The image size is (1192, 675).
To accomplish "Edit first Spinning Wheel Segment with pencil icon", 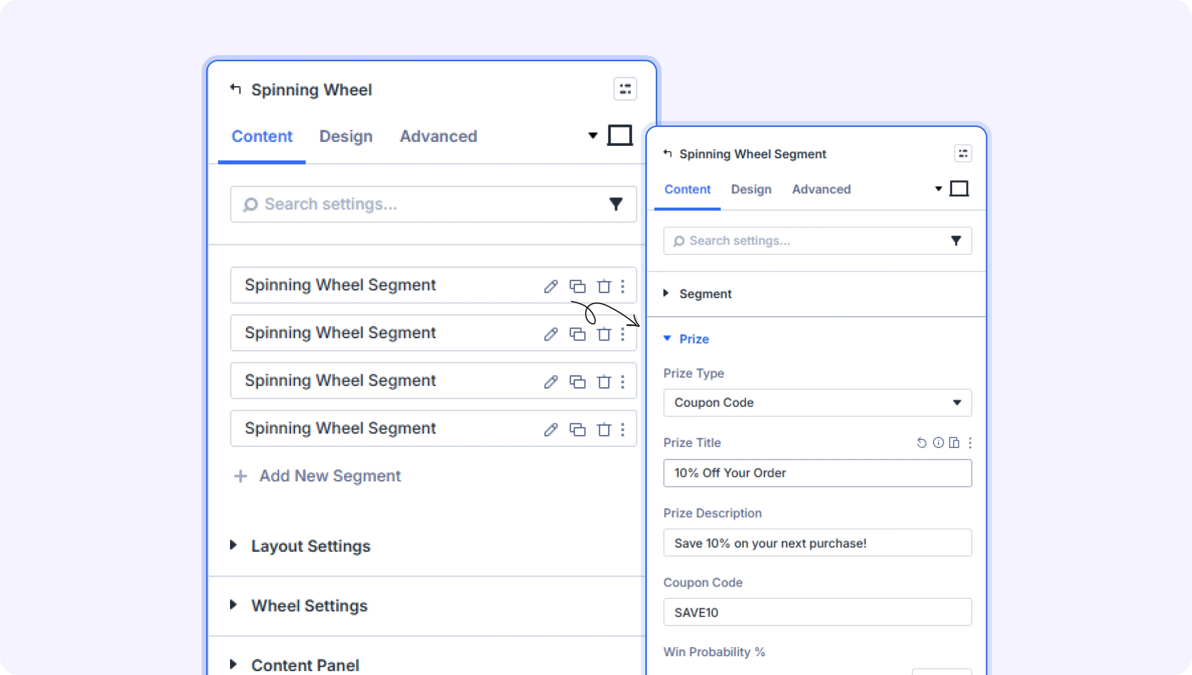I will point(551,286).
